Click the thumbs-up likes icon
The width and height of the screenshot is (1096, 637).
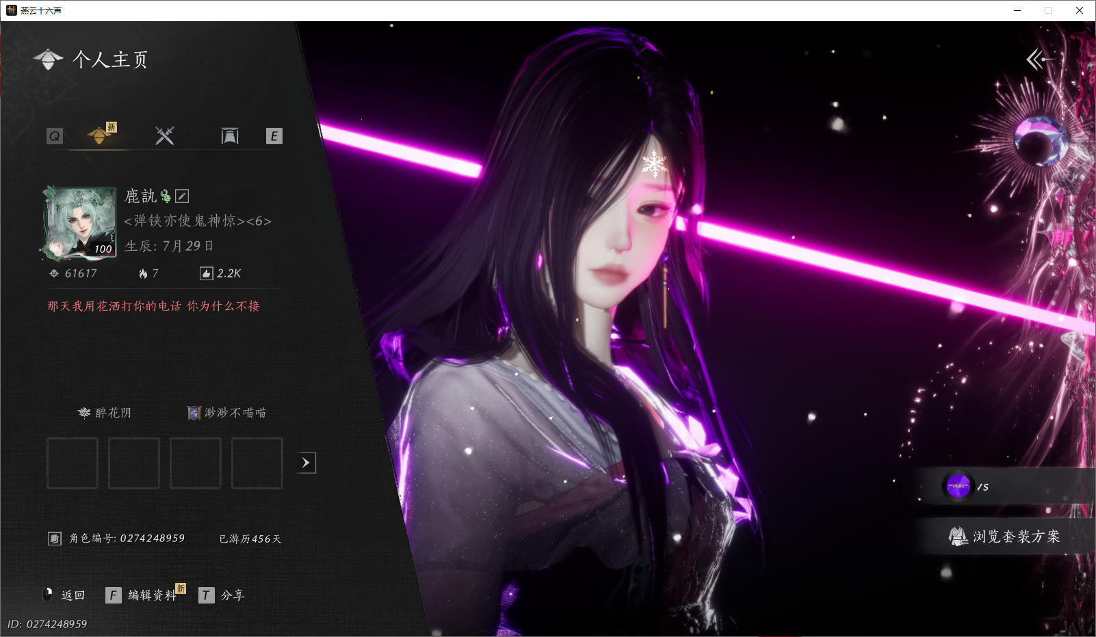coord(206,273)
